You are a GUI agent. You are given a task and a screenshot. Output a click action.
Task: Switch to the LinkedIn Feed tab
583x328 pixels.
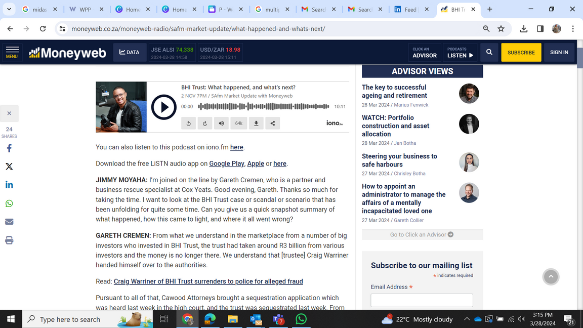[x=412, y=9]
